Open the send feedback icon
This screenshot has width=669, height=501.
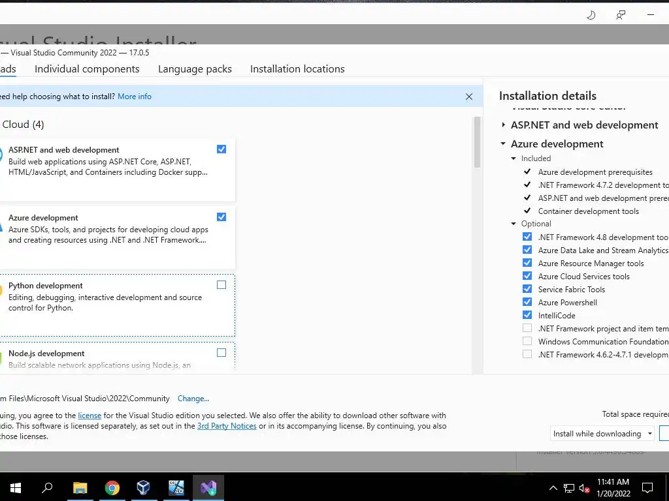click(621, 16)
